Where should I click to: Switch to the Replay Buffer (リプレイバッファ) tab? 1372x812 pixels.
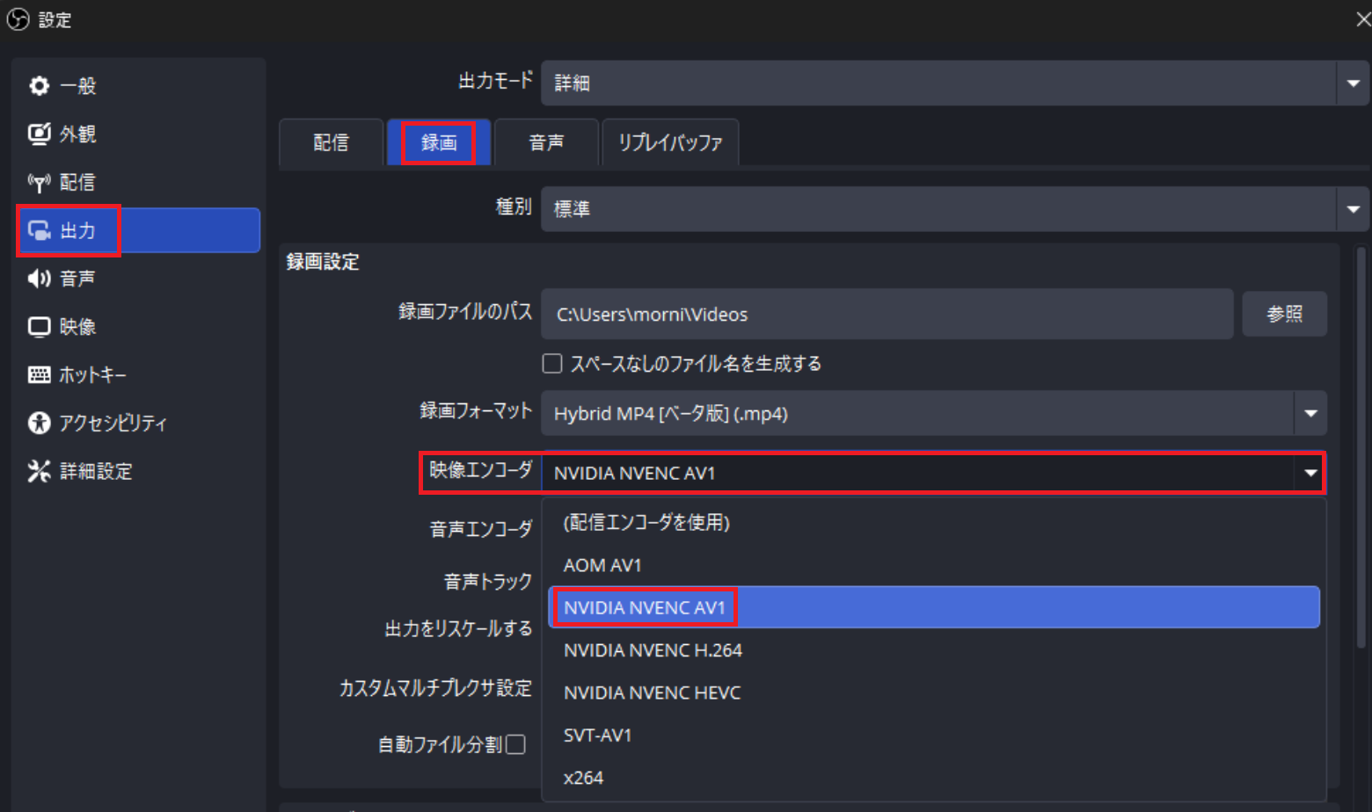pyautogui.click(x=670, y=142)
